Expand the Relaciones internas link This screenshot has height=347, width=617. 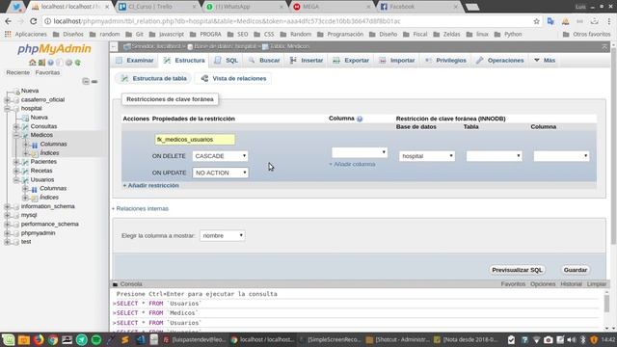point(140,208)
